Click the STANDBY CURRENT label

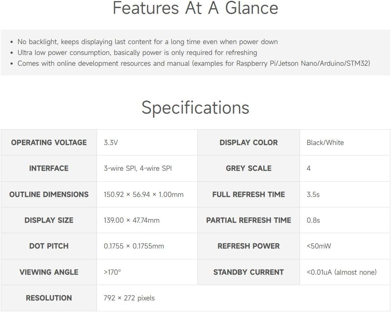[x=248, y=272]
